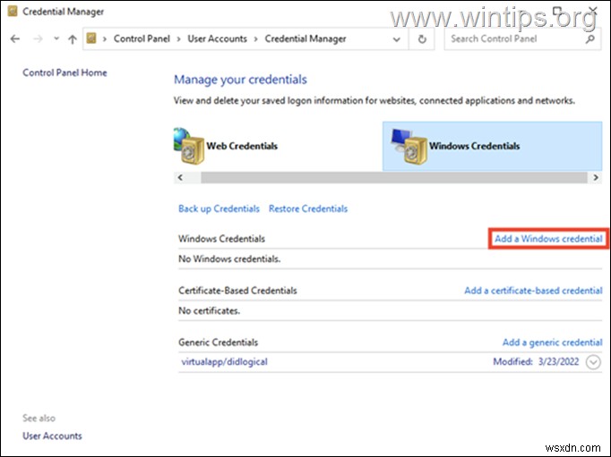The image size is (611, 457).
Task: Select User Accounts in the breadcrumb
Action: point(218,38)
